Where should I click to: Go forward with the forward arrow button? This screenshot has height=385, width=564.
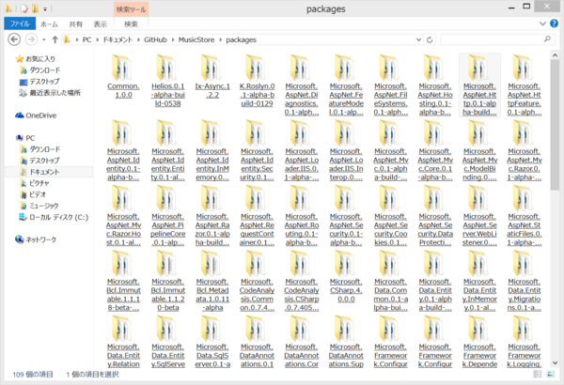pyautogui.click(x=31, y=39)
